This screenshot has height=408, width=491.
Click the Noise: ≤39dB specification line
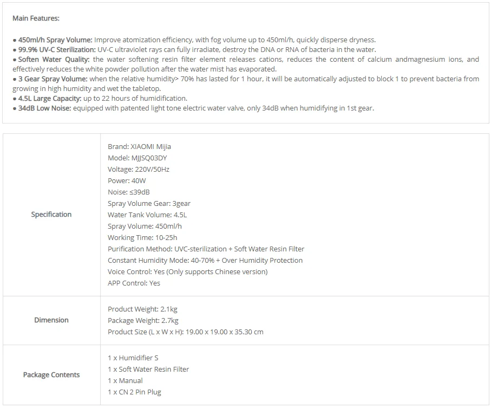pyautogui.click(x=129, y=192)
